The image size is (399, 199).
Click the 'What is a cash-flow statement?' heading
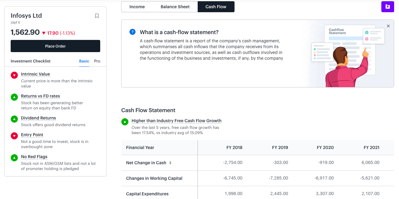point(179,32)
